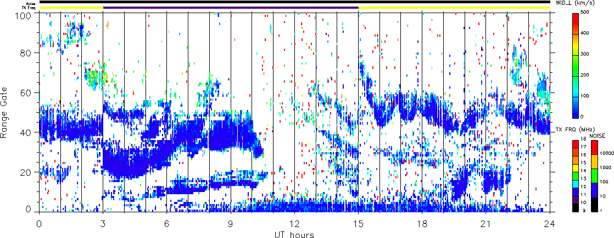Click the black Noise bar above the plot
Viewport: 614px width, 238px height.
(294, 2)
